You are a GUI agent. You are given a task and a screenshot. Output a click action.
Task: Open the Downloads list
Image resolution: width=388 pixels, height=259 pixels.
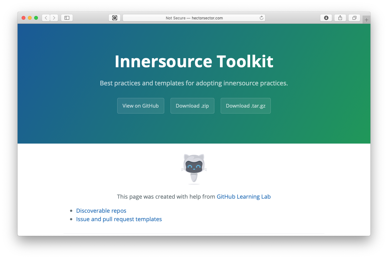click(x=326, y=18)
